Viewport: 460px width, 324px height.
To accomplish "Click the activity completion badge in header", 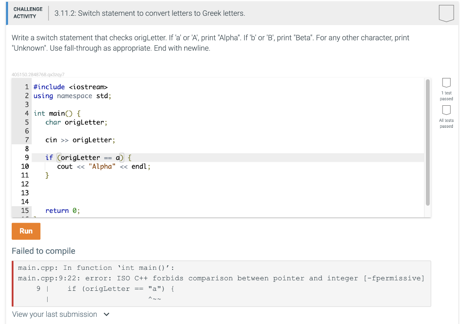I will pos(446,13).
